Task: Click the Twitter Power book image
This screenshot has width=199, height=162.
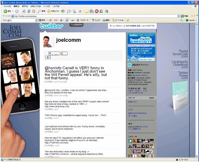Action: pos(179,95)
